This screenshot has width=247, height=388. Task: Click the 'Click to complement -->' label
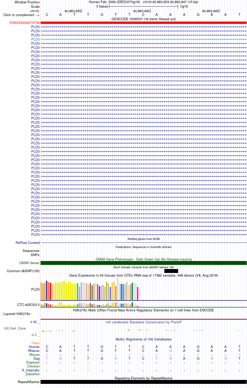(x=21, y=15)
